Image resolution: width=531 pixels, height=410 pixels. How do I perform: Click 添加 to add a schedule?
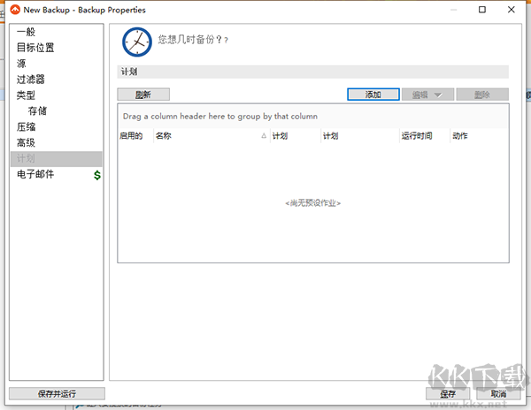pos(373,95)
